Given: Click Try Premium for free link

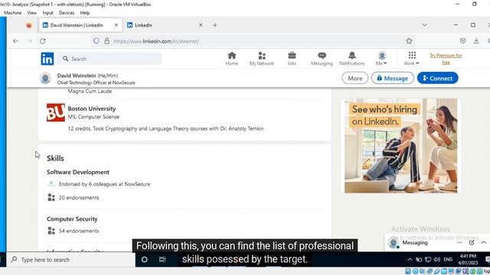Looking at the screenshot, I should click(446, 59).
